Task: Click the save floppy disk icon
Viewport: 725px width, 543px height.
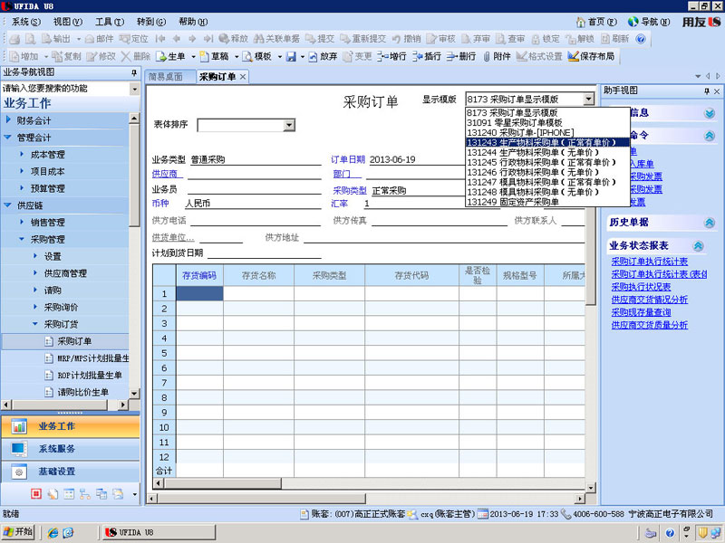Action: click(291, 56)
